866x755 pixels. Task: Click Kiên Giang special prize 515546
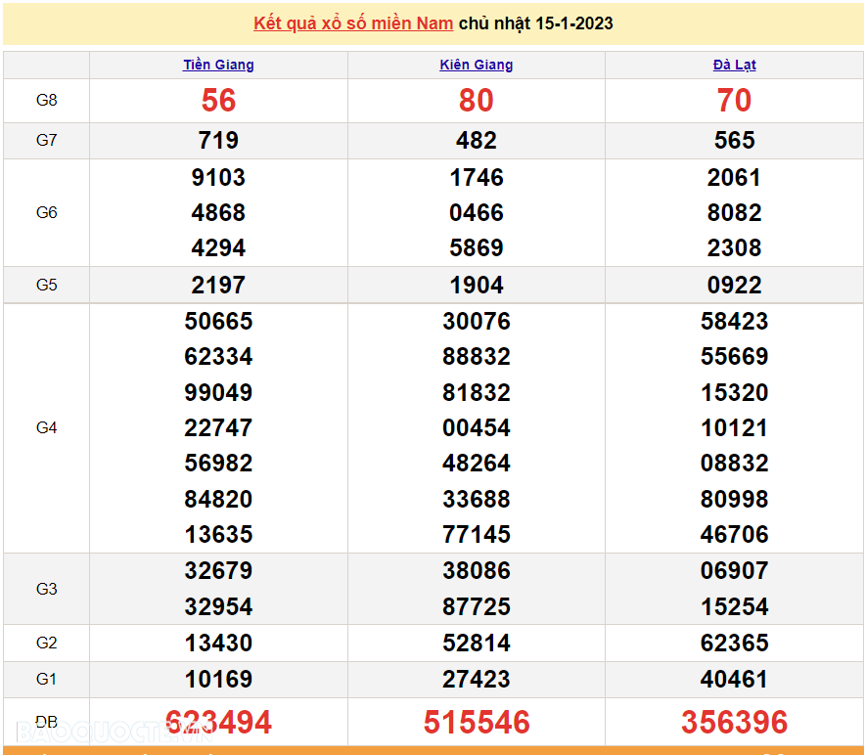click(x=477, y=723)
